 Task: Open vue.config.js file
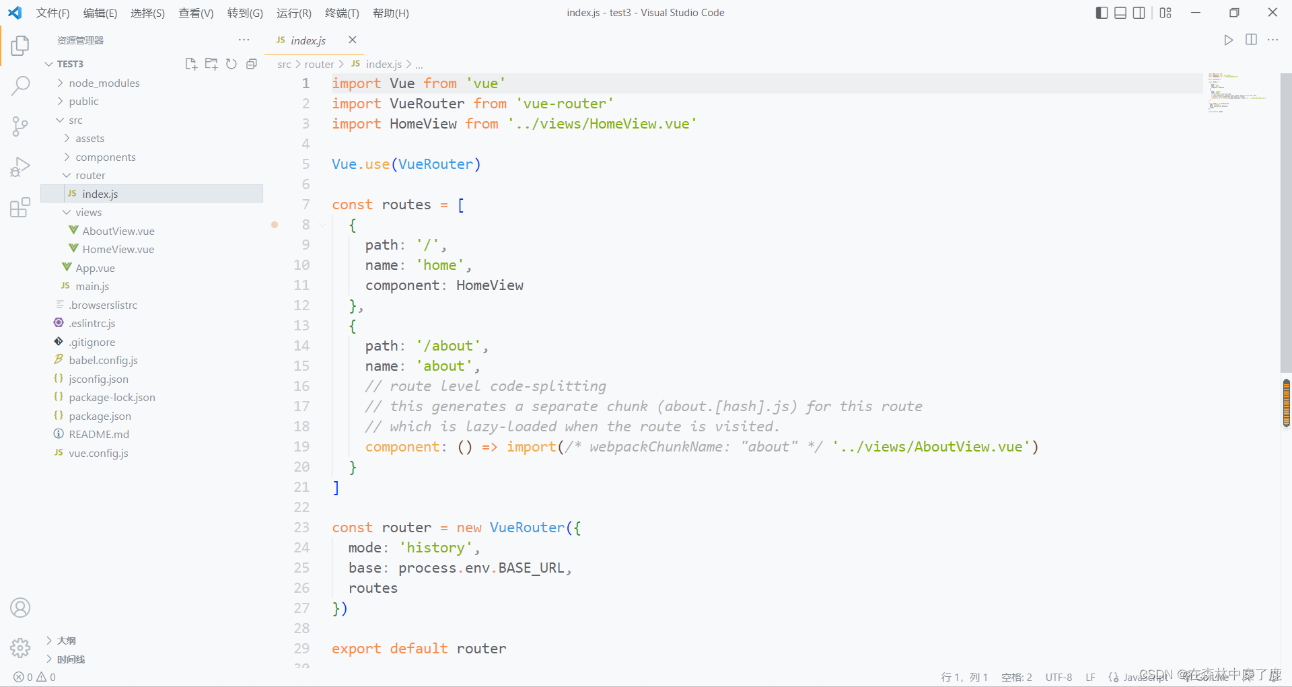pyautogui.click(x=152, y=453)
